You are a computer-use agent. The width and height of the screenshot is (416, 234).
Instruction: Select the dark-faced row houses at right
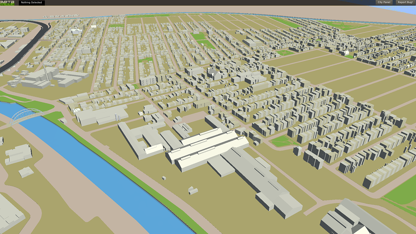[x=315, y=158]
